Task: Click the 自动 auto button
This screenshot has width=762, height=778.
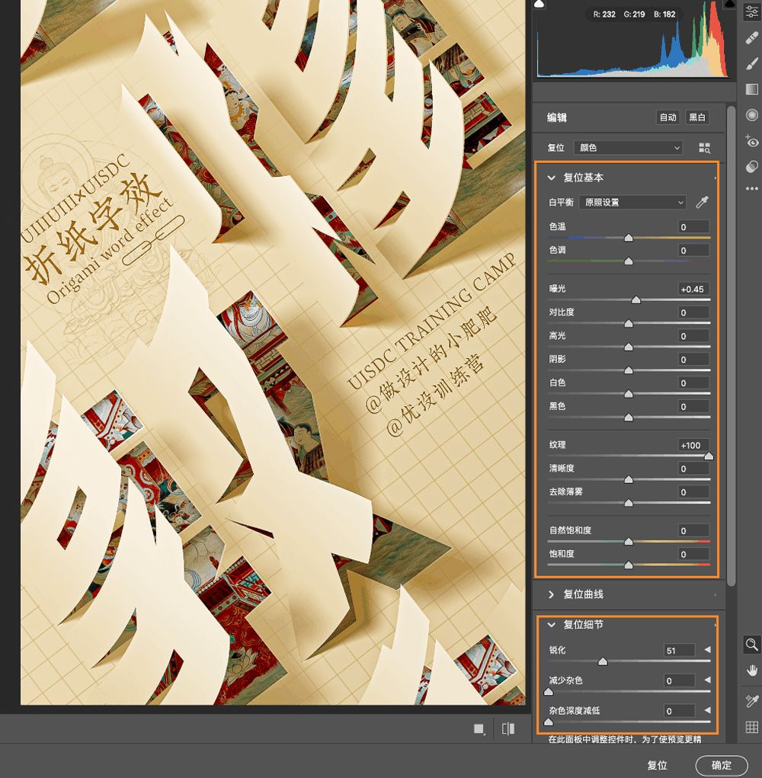Action: [x=668, y=117]
